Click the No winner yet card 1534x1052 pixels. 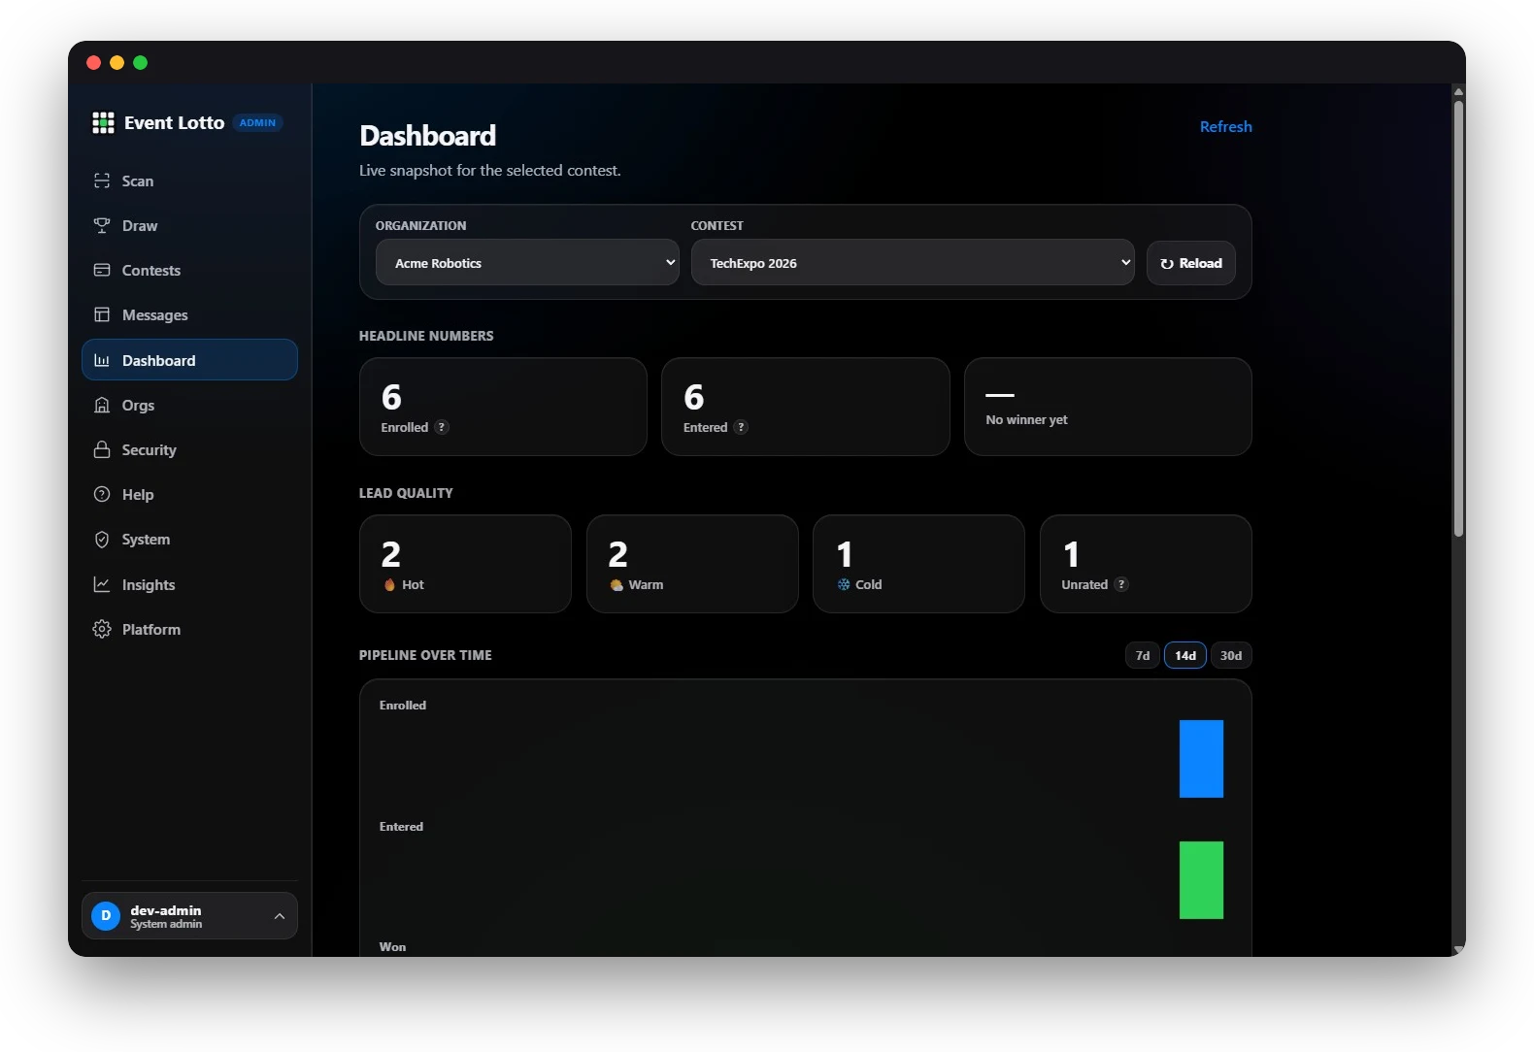1108,407
